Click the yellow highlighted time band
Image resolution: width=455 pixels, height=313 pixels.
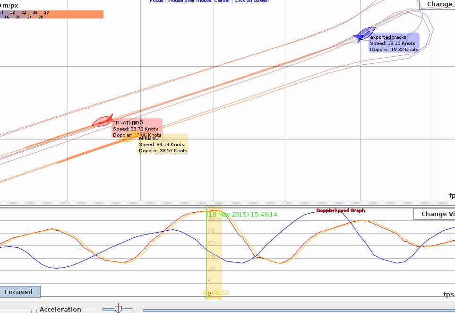tap(215, 255)
